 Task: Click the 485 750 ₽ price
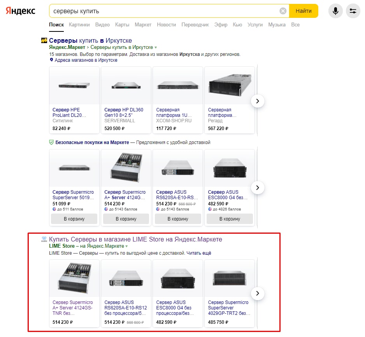click(218, 322)
